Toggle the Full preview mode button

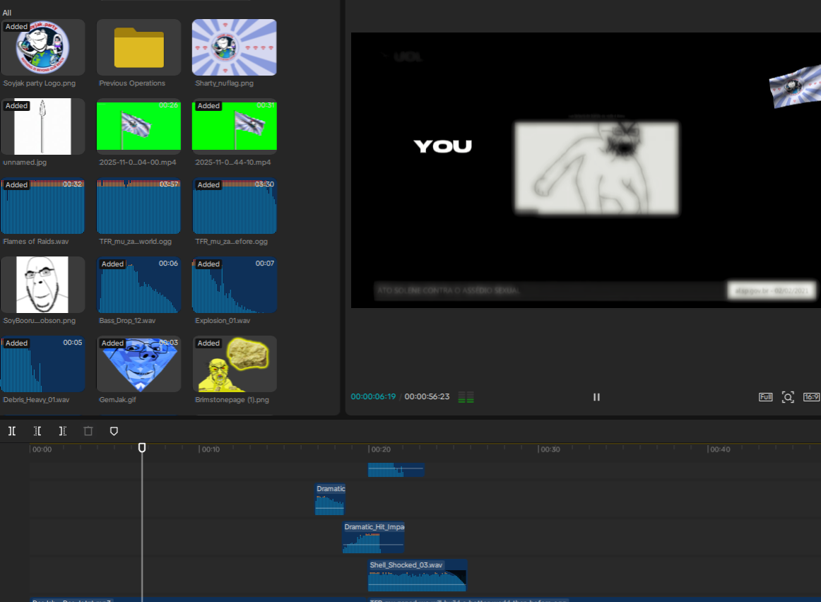(766, 397)
